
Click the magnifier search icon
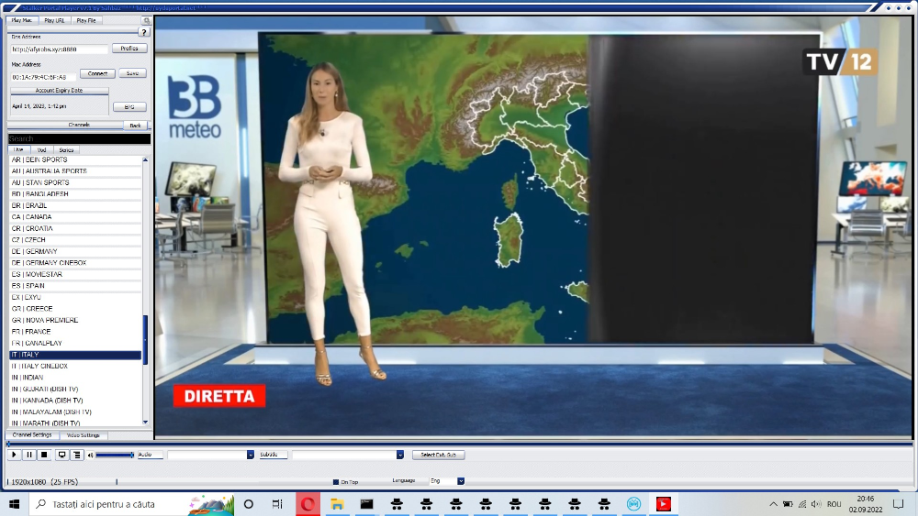coord(146,20)
